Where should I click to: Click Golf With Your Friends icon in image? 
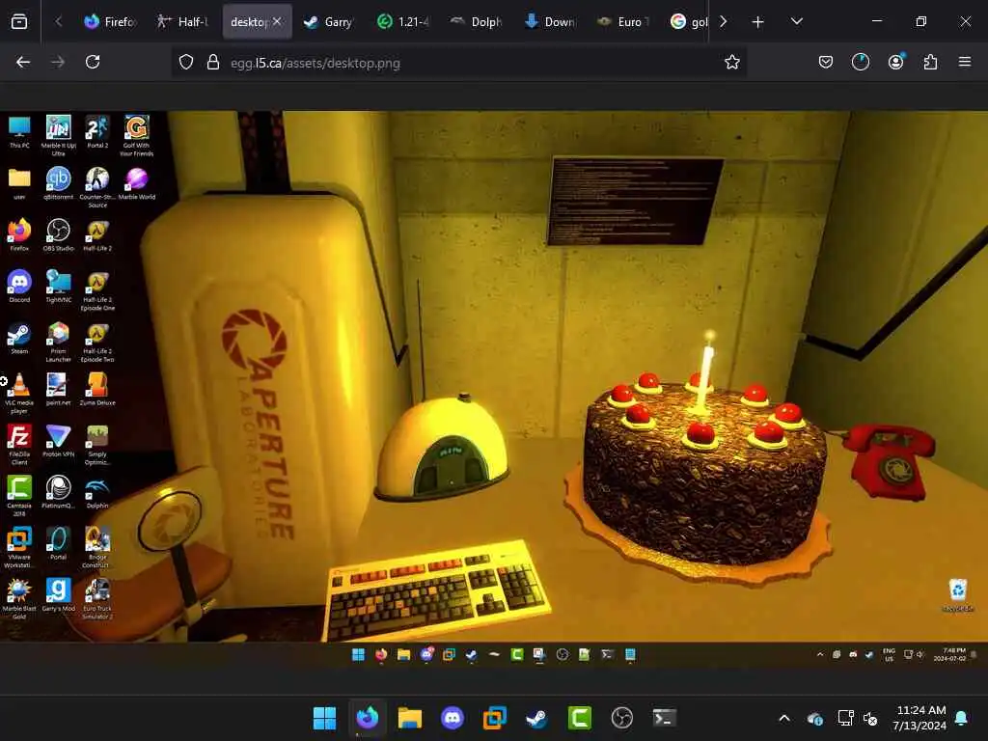[136, 135]
